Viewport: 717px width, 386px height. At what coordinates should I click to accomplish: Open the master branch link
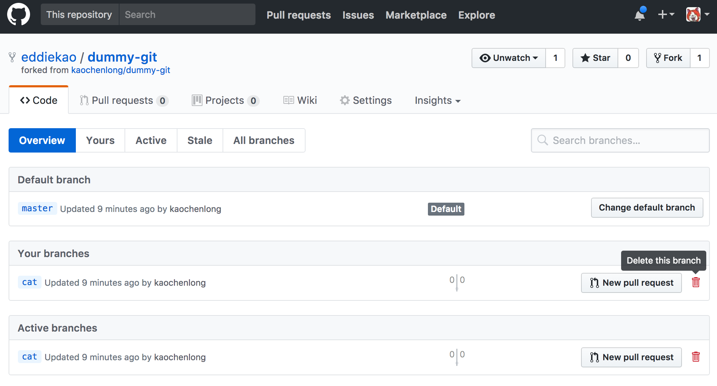click(x=37, y=208)
